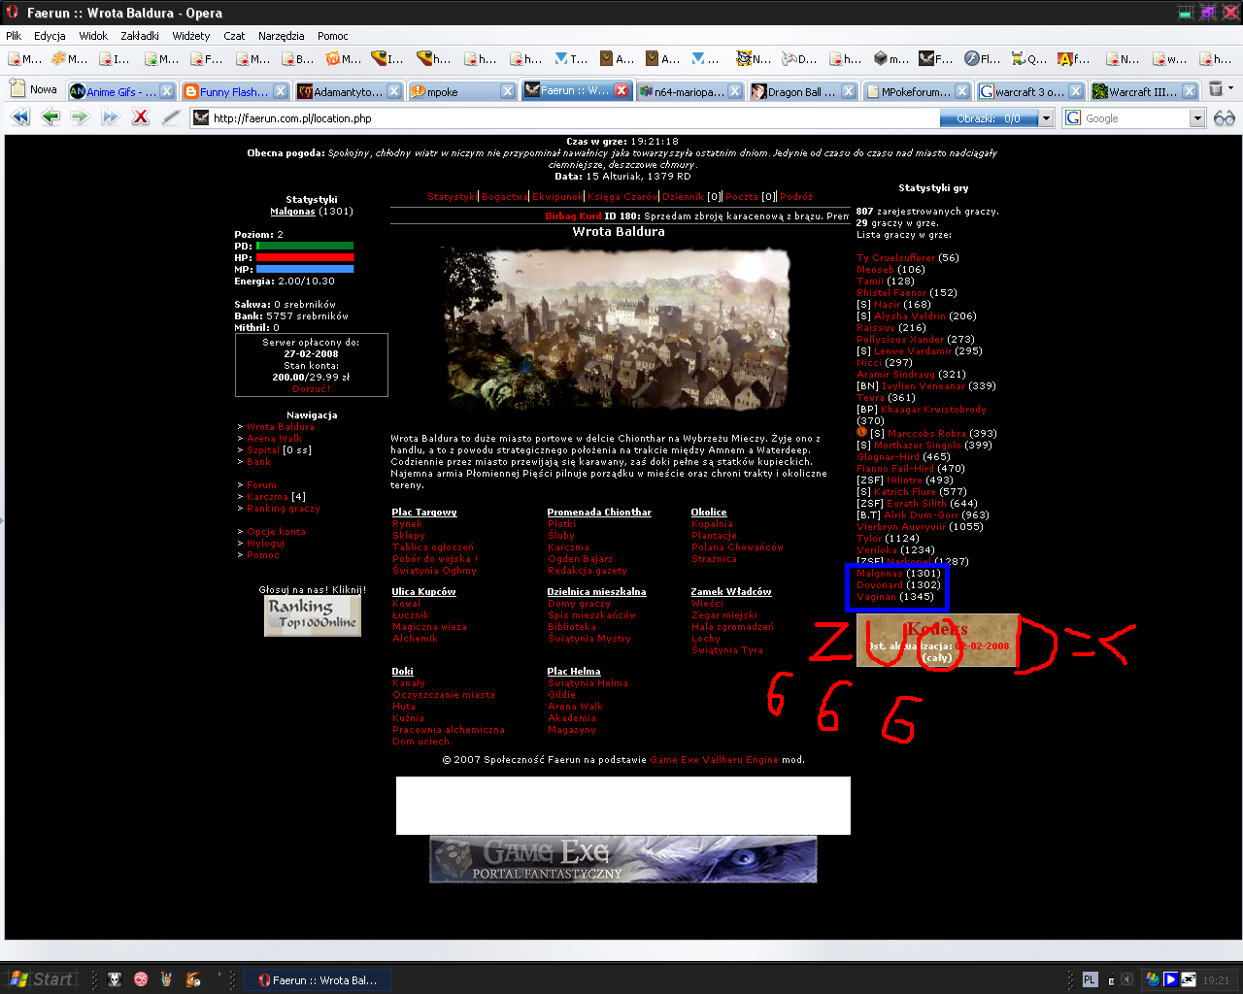This screenshot has width=1243, height=994.
Task: Click the Wyloguj link
Action: tap(265, 544)
